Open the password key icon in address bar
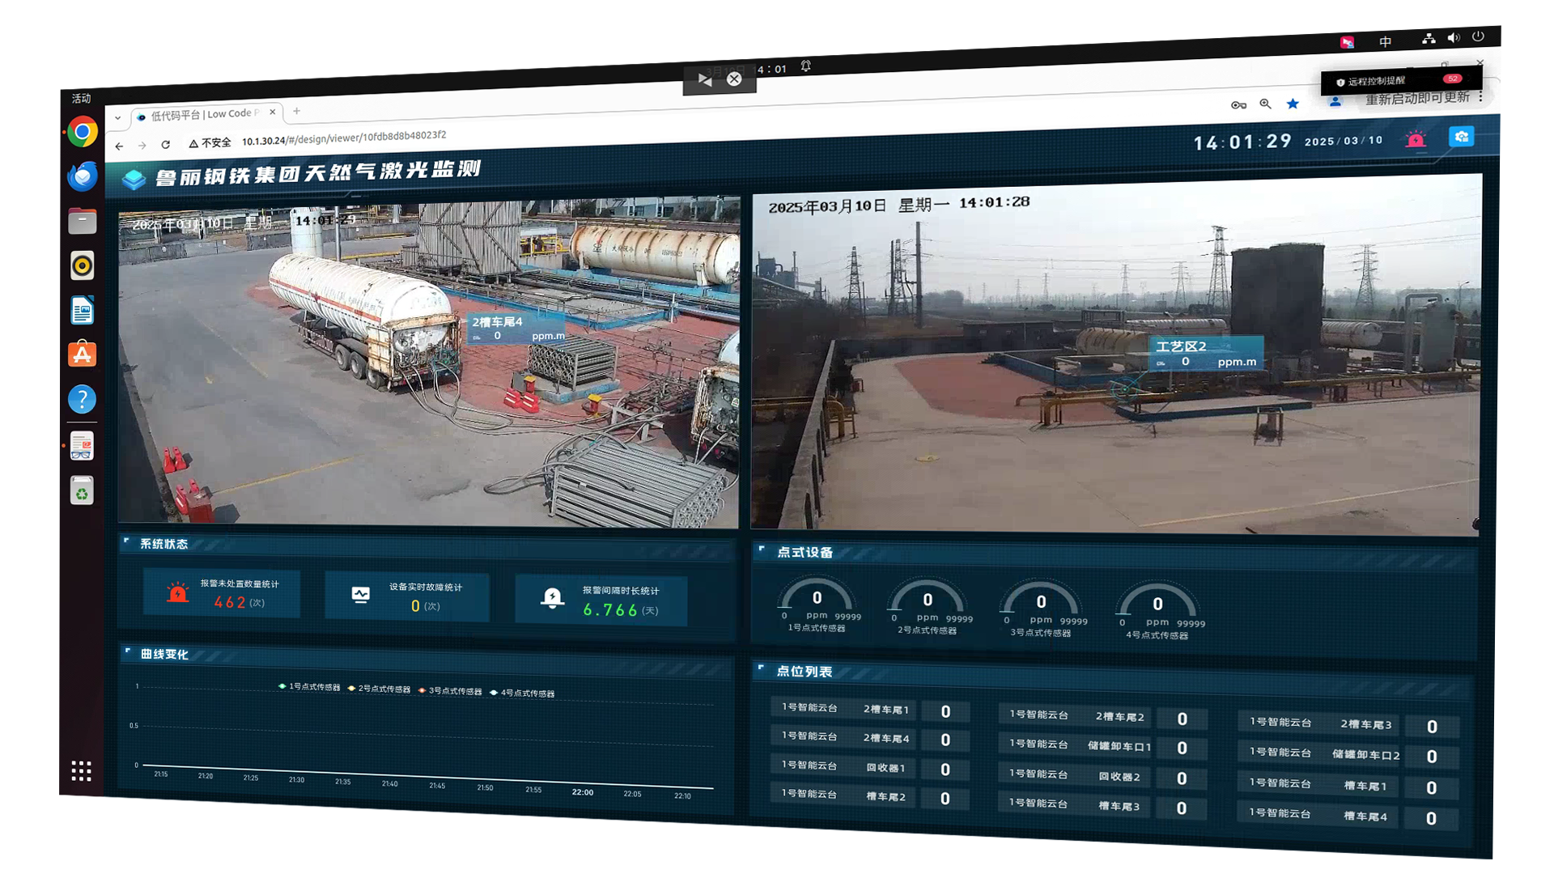1554x874 pixels. click(x=1238, y=105)
